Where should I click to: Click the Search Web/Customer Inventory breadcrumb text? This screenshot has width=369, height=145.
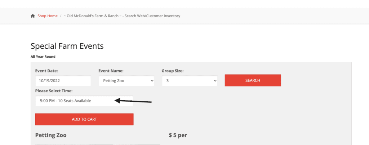coord(152,16)
